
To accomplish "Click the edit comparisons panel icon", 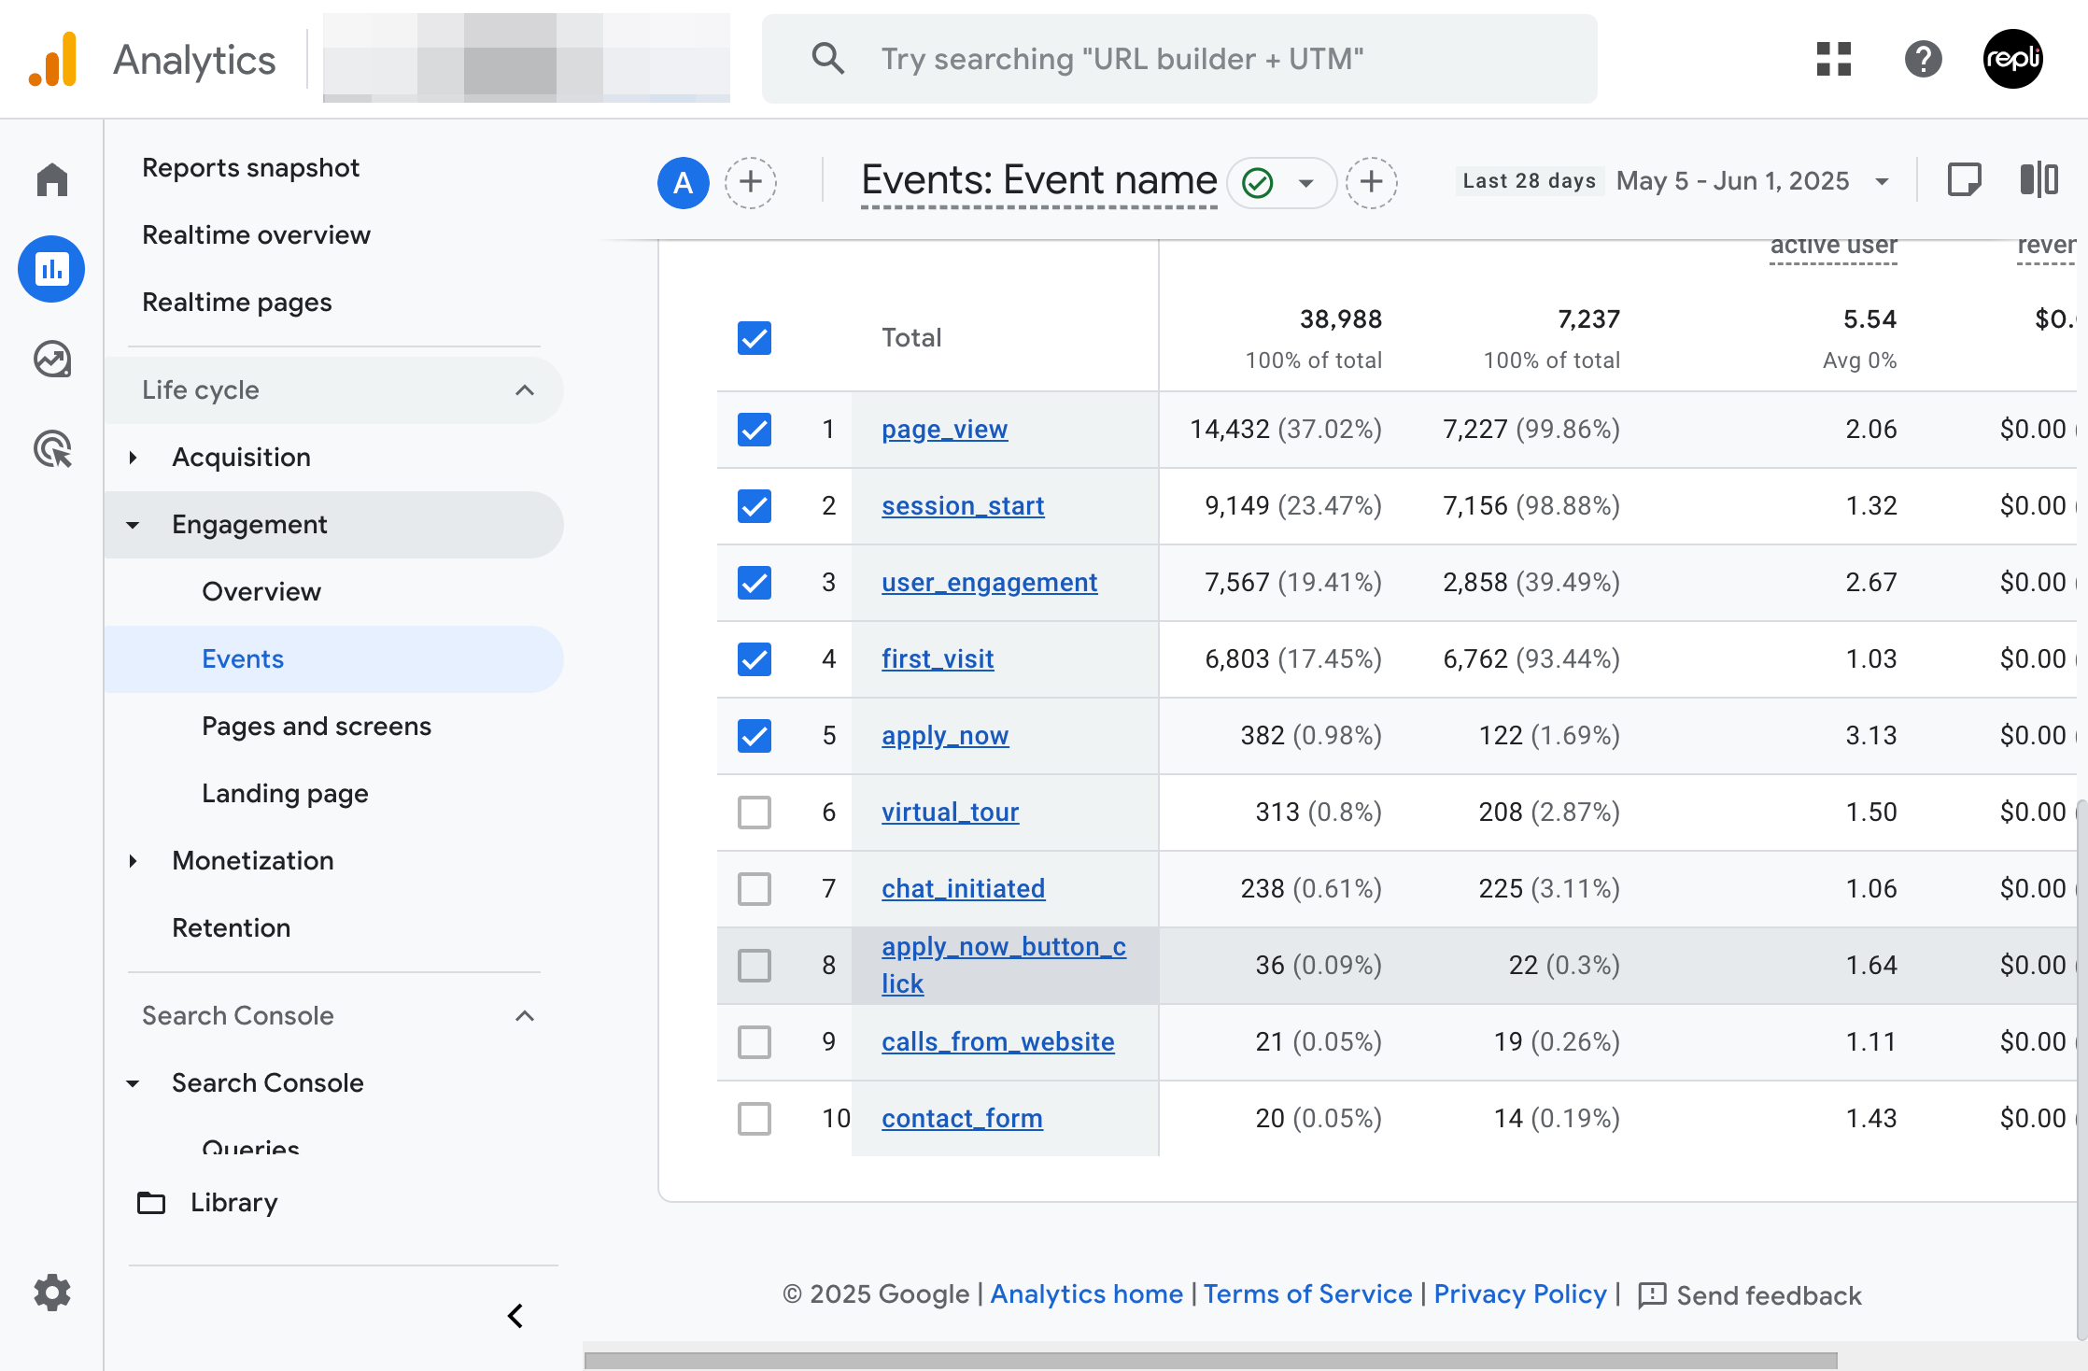I will click(2039, 179).
